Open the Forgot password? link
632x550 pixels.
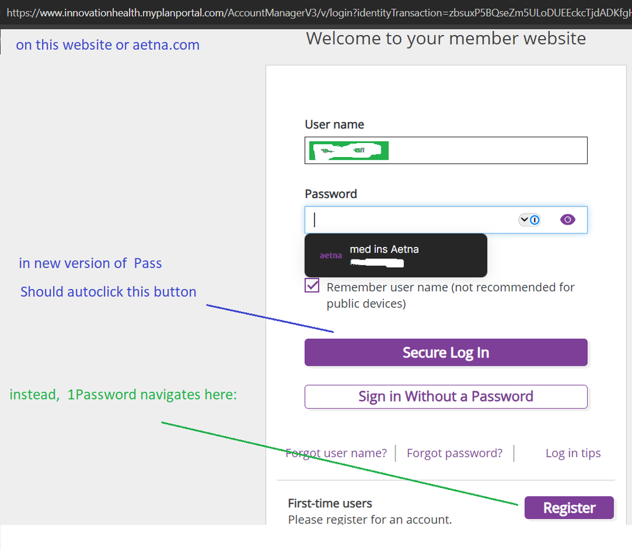coord(454,453)
